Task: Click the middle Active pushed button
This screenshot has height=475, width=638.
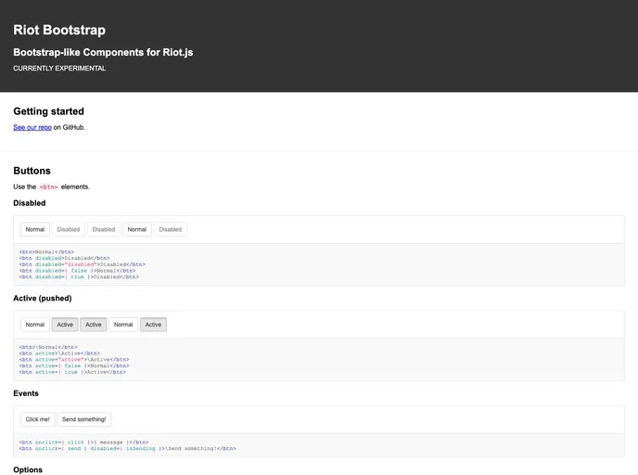Action: (x=93, y=325)
